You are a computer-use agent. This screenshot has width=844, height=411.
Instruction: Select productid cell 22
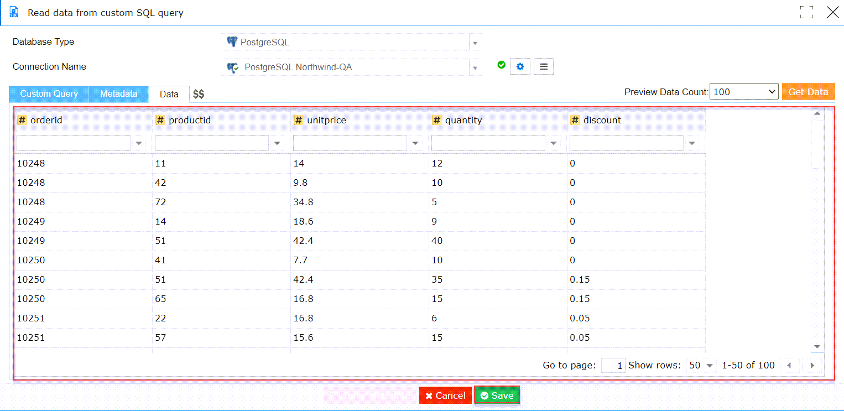(x=221, y=318)
